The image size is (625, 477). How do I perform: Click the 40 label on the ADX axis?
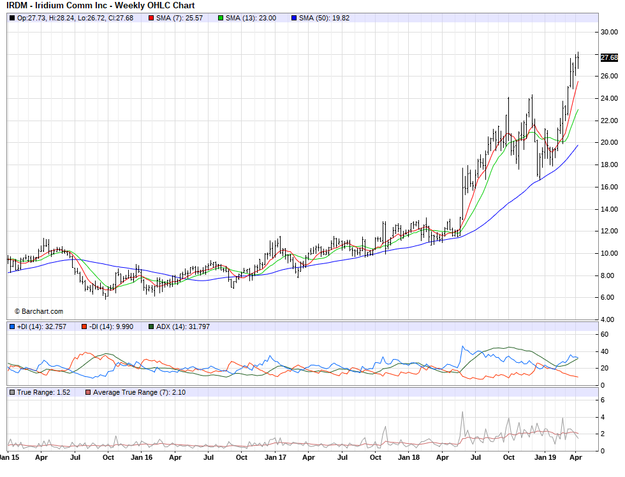coord(605,351)
